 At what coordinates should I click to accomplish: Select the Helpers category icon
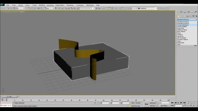tap(190, 16)
